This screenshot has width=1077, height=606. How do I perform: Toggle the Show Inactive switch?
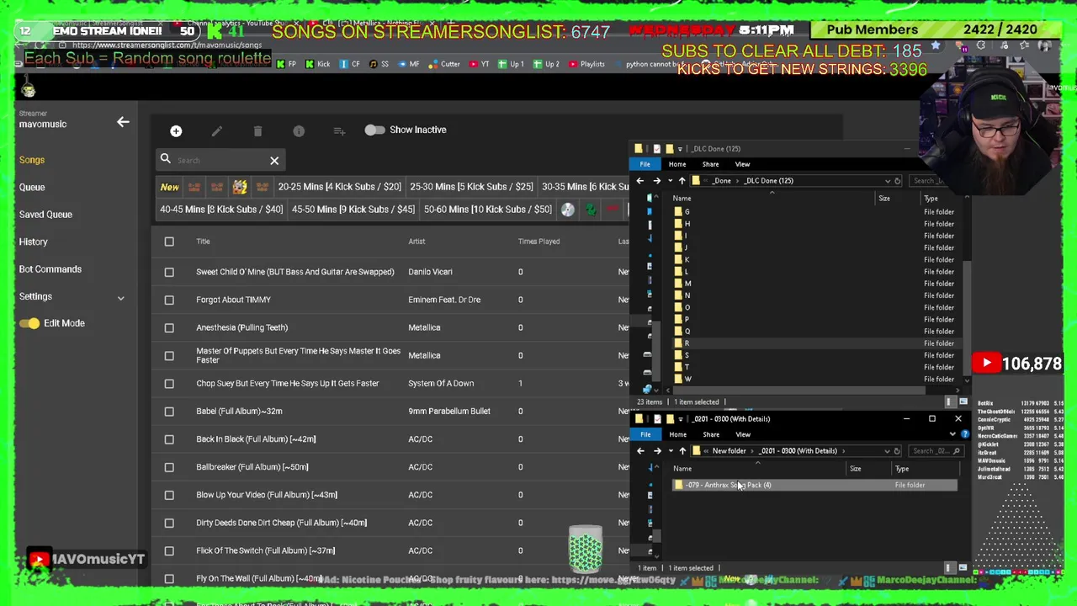pos(374,130)
